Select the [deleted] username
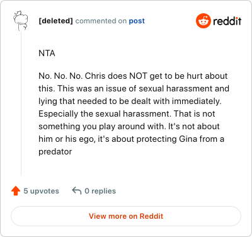This screenshot has width=252, height=237. (55, 21)
